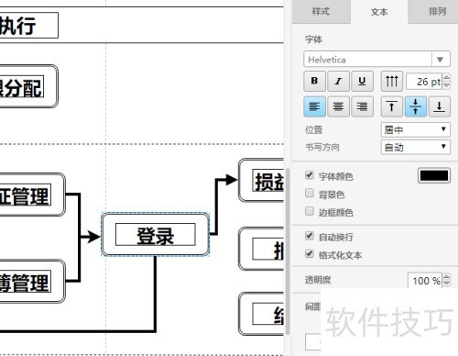
Task: Align text to the bottom
Action: [440, 106]
